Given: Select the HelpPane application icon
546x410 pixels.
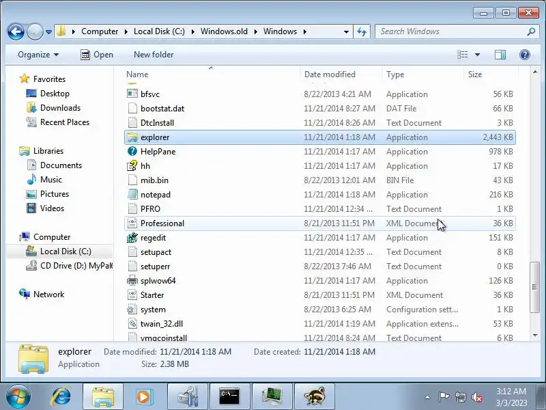Looking at the screenshot, I should [x=132, y=151].
